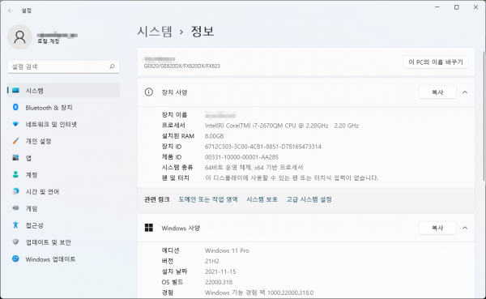486x299 pixels.
Task: Open 개인 설정 category
Action: (x=63, y=141)
